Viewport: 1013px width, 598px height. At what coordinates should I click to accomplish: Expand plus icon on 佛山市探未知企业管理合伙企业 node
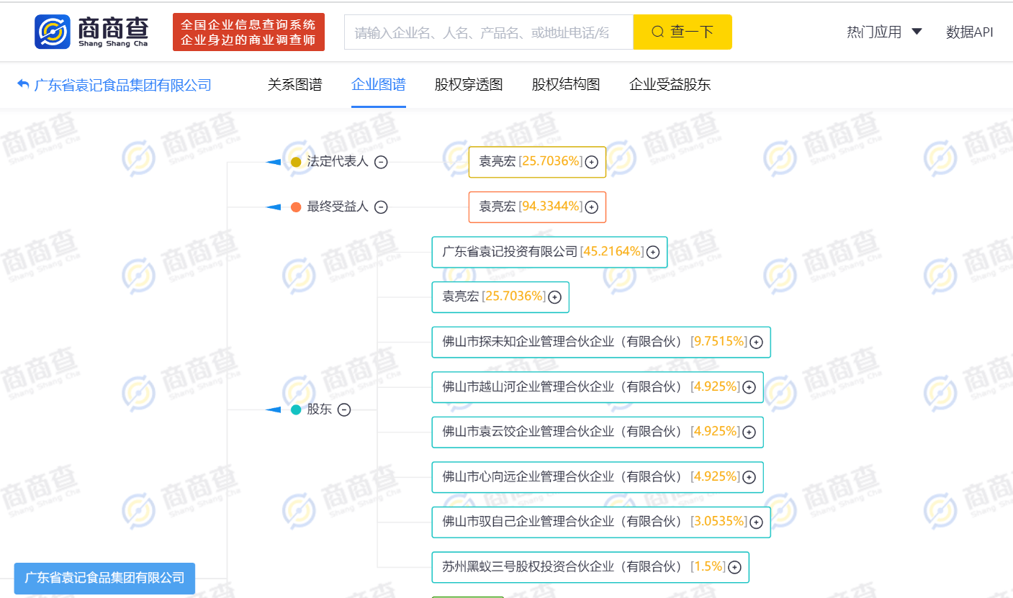click(756, 343)
